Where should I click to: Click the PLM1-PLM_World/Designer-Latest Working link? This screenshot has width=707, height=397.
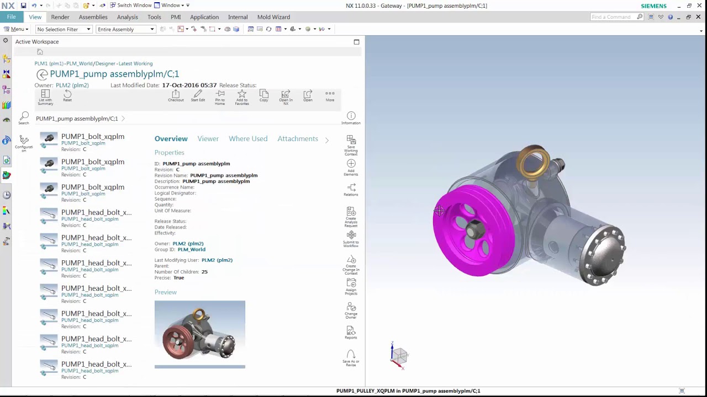[93, 63]
